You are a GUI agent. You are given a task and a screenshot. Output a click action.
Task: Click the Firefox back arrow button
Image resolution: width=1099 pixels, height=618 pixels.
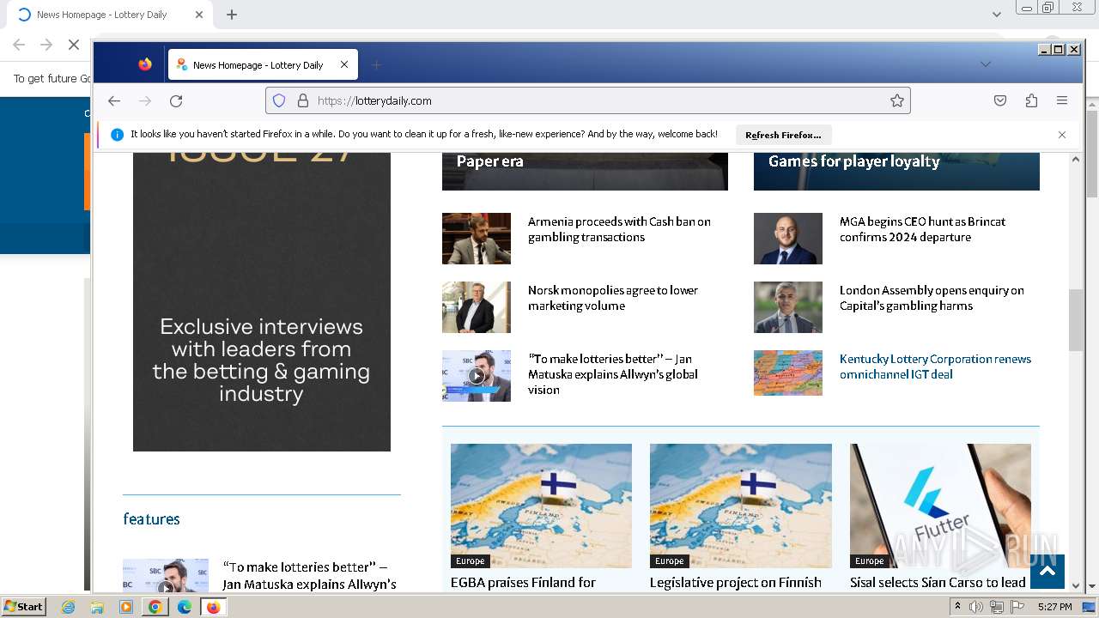tap(114, 100)
